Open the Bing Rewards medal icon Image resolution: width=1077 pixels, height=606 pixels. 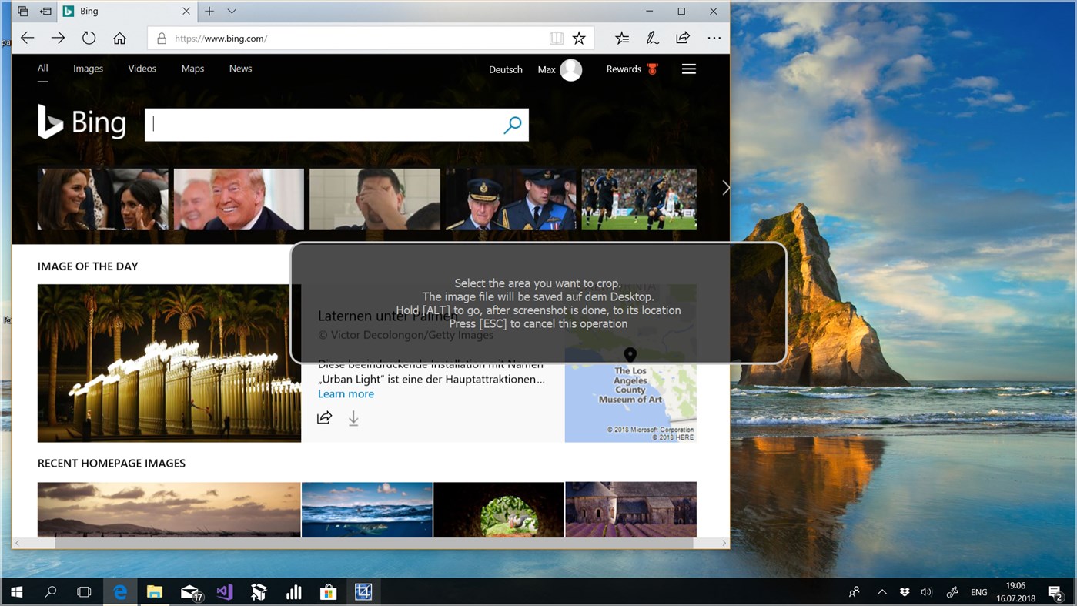[651, 69]
